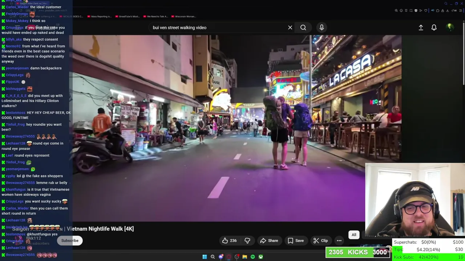Click the Clip scissors button
Viewport: 465px width, 261px height.
point(321,241)
